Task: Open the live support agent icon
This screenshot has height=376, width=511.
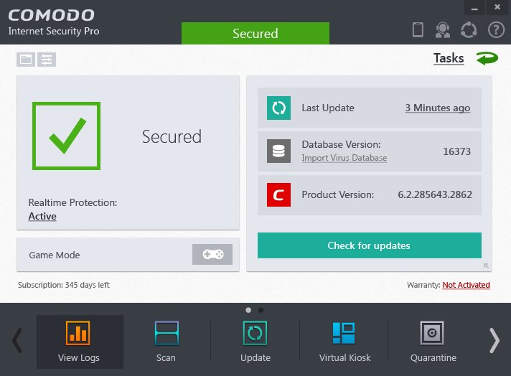Action: click(x=443, y=30)
